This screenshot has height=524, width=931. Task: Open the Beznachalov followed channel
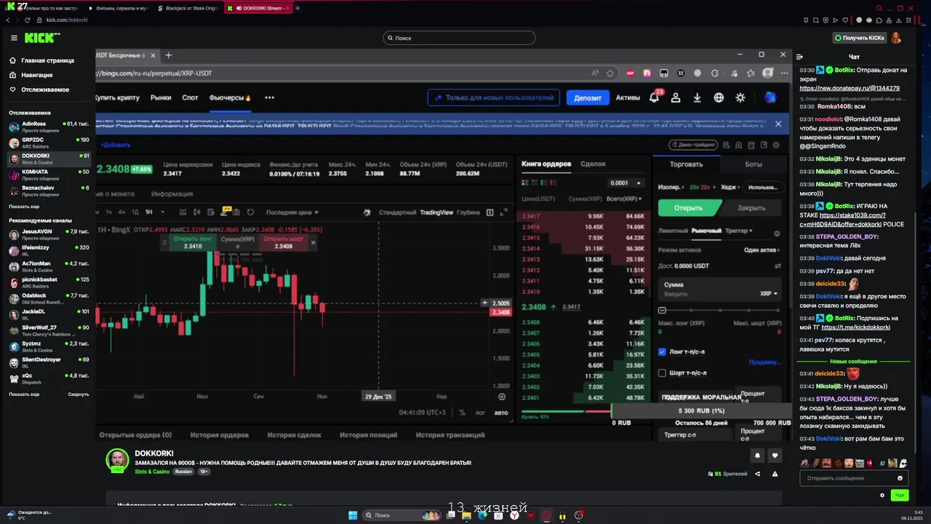point(49,190)
